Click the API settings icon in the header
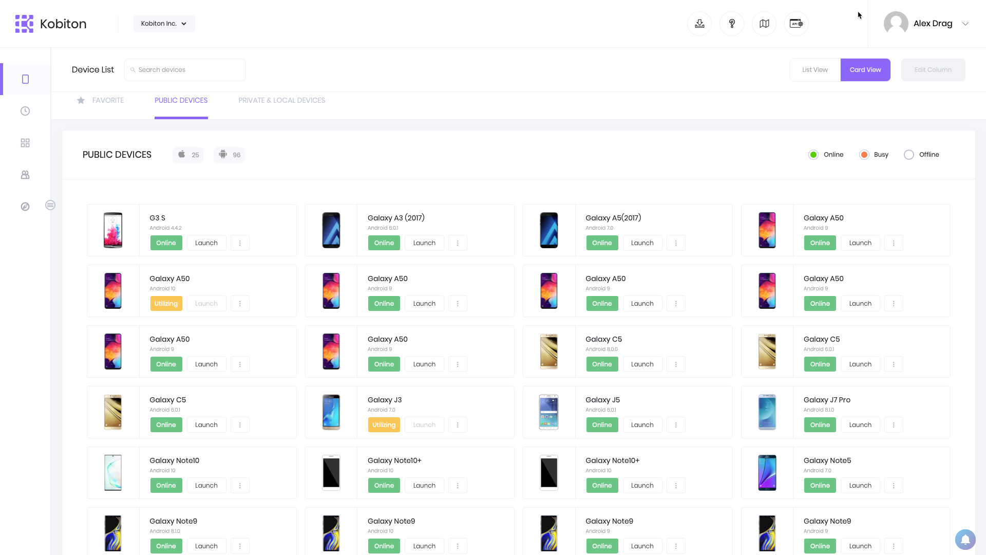 [796, 23]
